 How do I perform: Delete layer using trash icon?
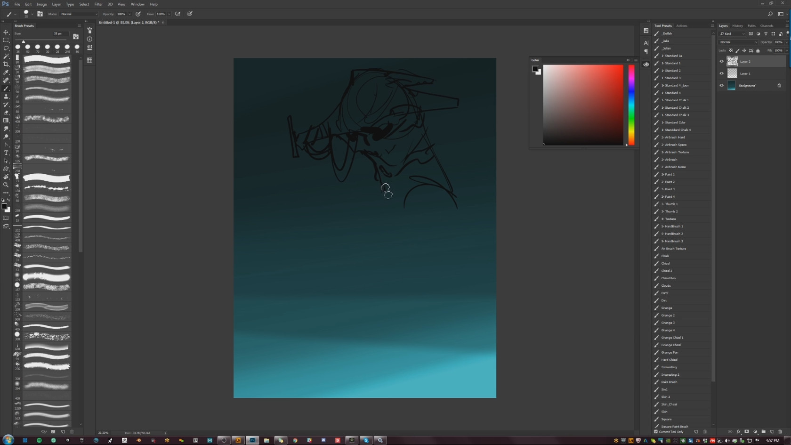pos(780,431)
